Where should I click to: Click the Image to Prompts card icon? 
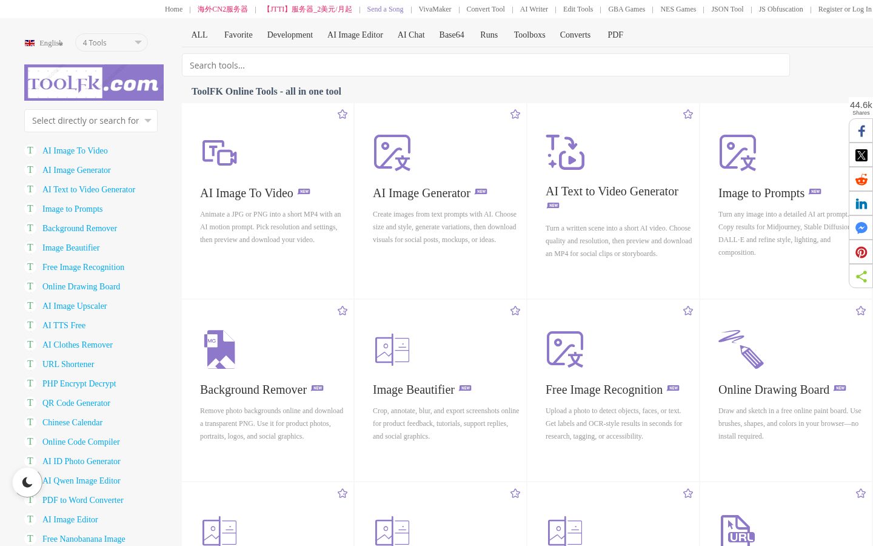click(x=738, y=153)
